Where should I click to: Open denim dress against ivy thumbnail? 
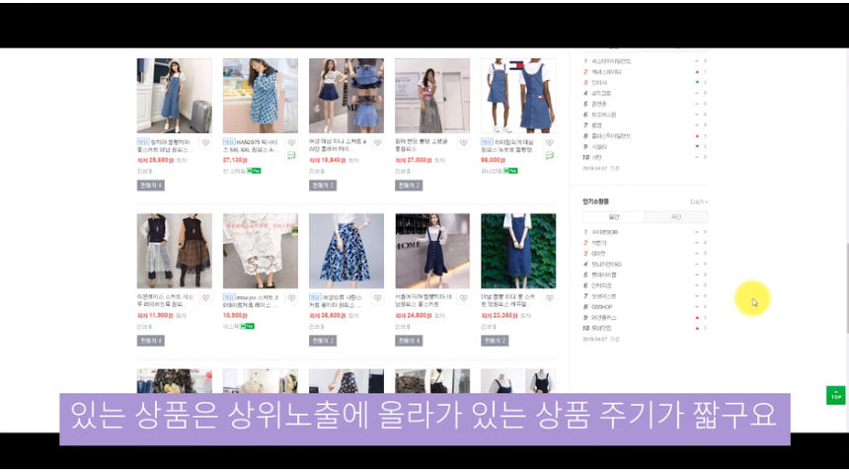(x=518, y=251)
